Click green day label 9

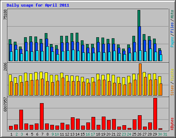click(x=53, y=134)
